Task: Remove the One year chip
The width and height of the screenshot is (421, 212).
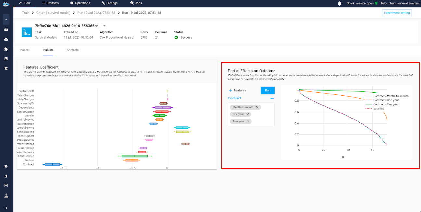Action: point(248,114)
